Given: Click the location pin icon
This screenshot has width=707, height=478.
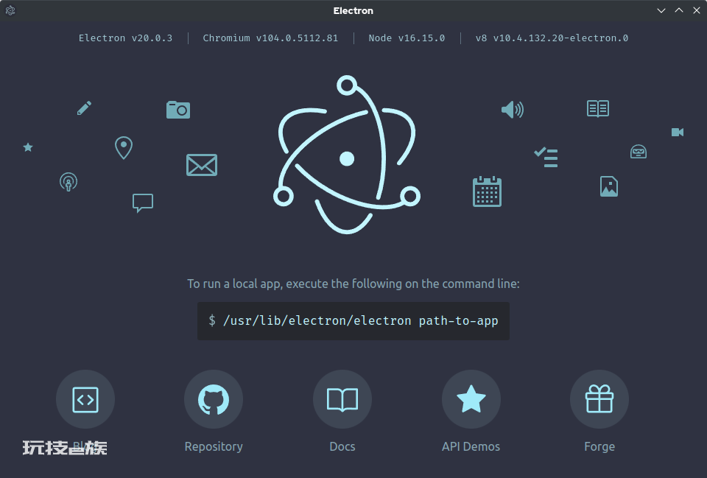Looking at the screenshot, I should [124, 147].
